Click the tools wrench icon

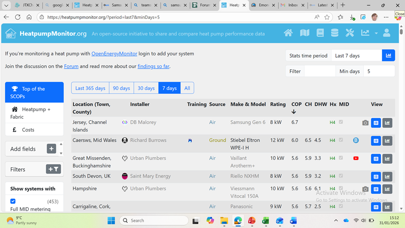(350, 33)
